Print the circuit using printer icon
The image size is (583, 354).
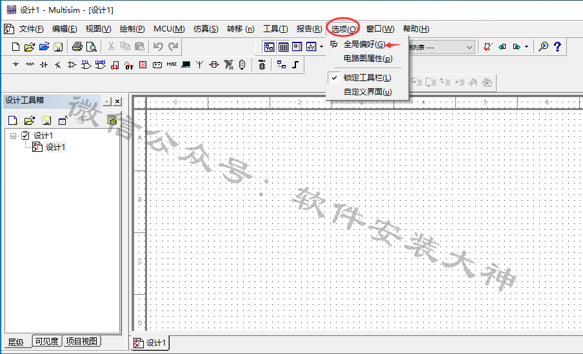click(x=77, y=47)
